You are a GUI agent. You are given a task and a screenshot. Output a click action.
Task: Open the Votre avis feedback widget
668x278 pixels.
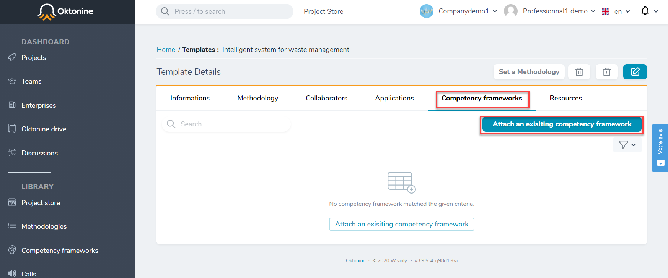(660, 148)
